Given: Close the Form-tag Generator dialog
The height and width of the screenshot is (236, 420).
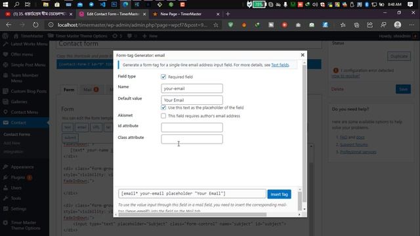Looking at the screenshot, I should (x=303, y=55).
